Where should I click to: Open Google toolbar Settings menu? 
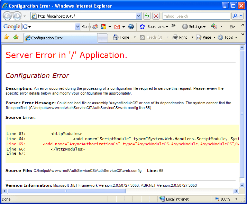[x=194, y=27]
